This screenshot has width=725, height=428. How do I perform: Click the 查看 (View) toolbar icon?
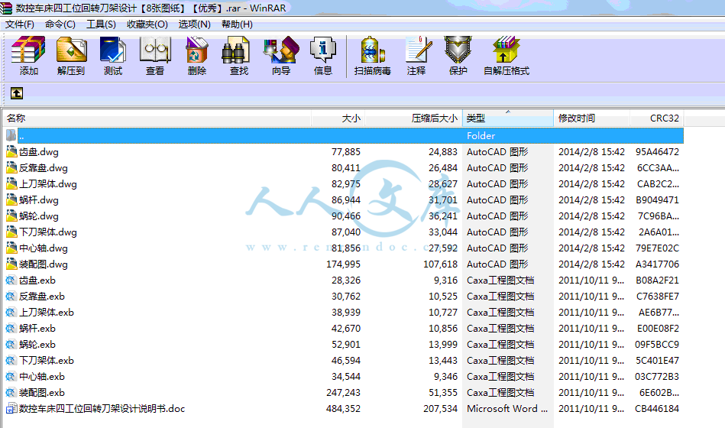click(x=155, y=50)
